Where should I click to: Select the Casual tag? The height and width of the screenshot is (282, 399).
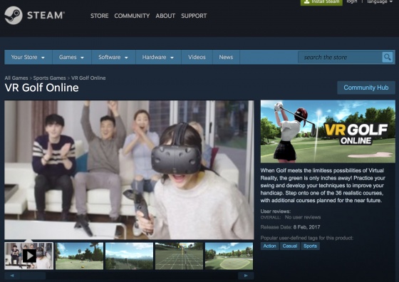[289, 246]
